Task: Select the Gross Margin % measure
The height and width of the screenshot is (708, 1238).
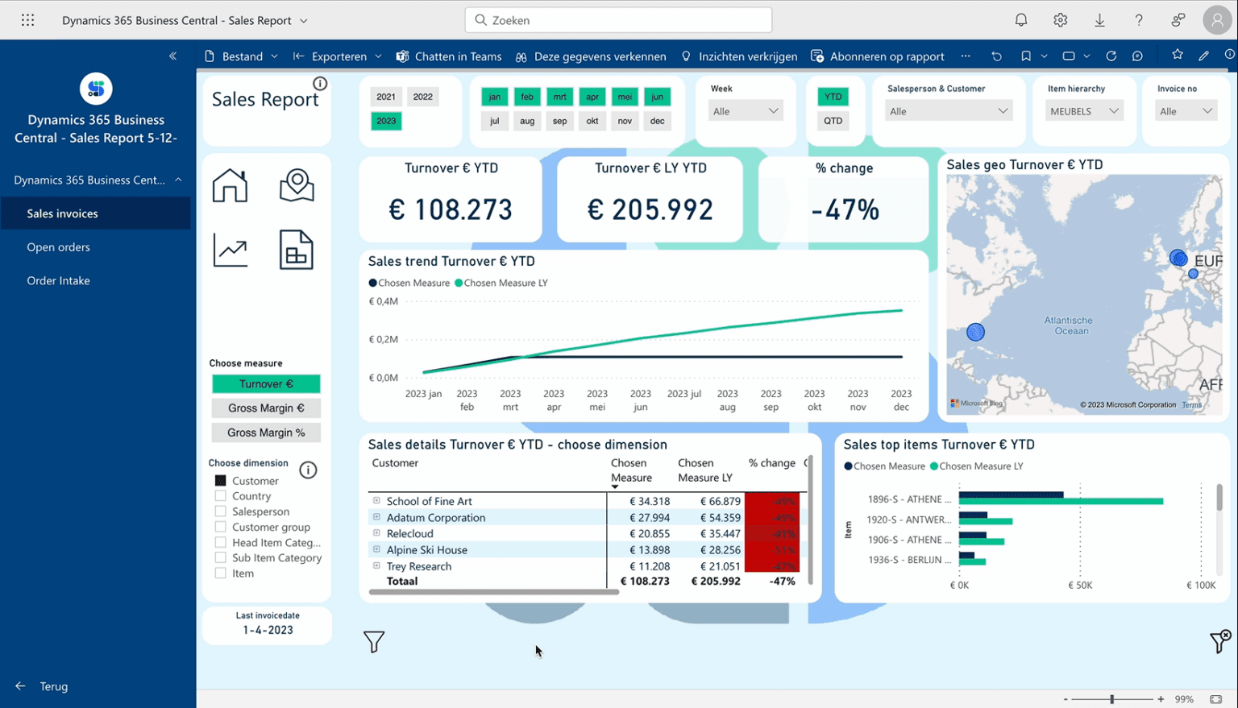Action: click(x=266, y=433)
